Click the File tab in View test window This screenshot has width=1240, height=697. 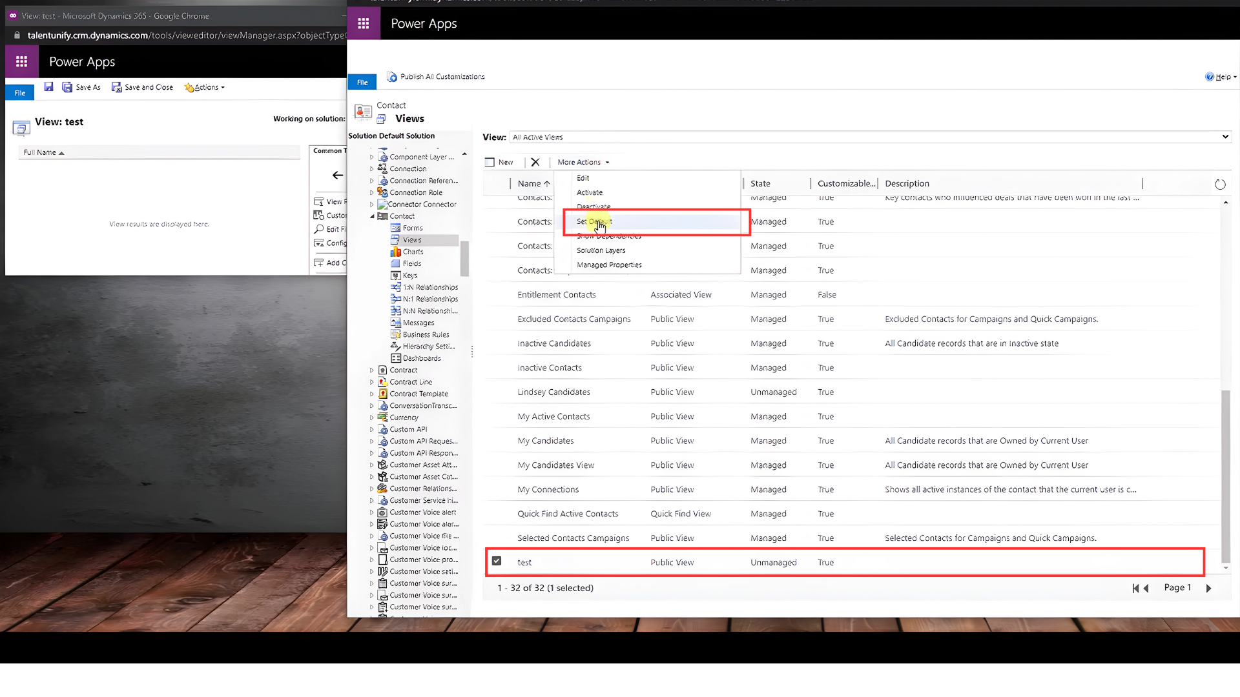(x=20, y=93)
